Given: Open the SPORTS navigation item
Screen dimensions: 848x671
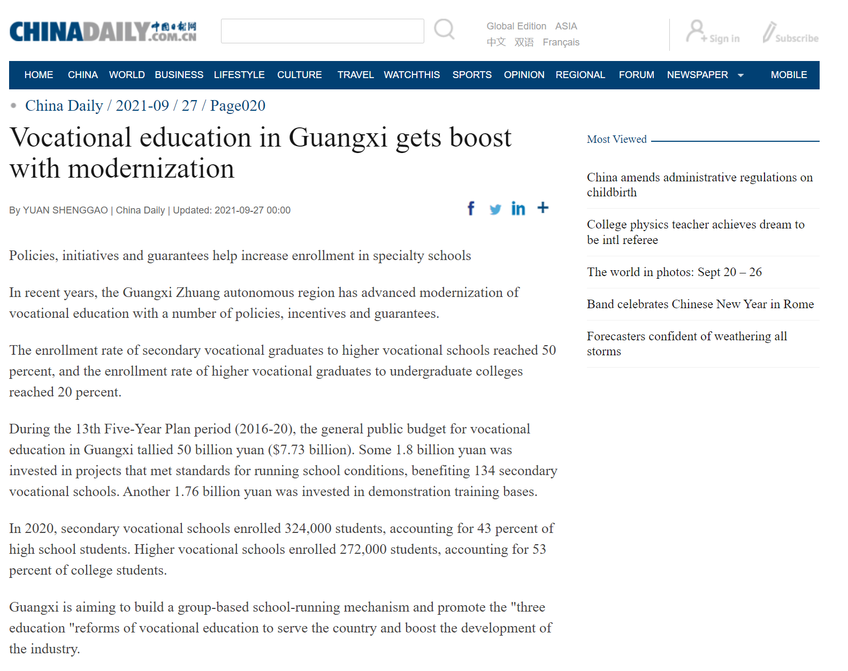Looking at the screenshot, I should (x=471, y=75).
